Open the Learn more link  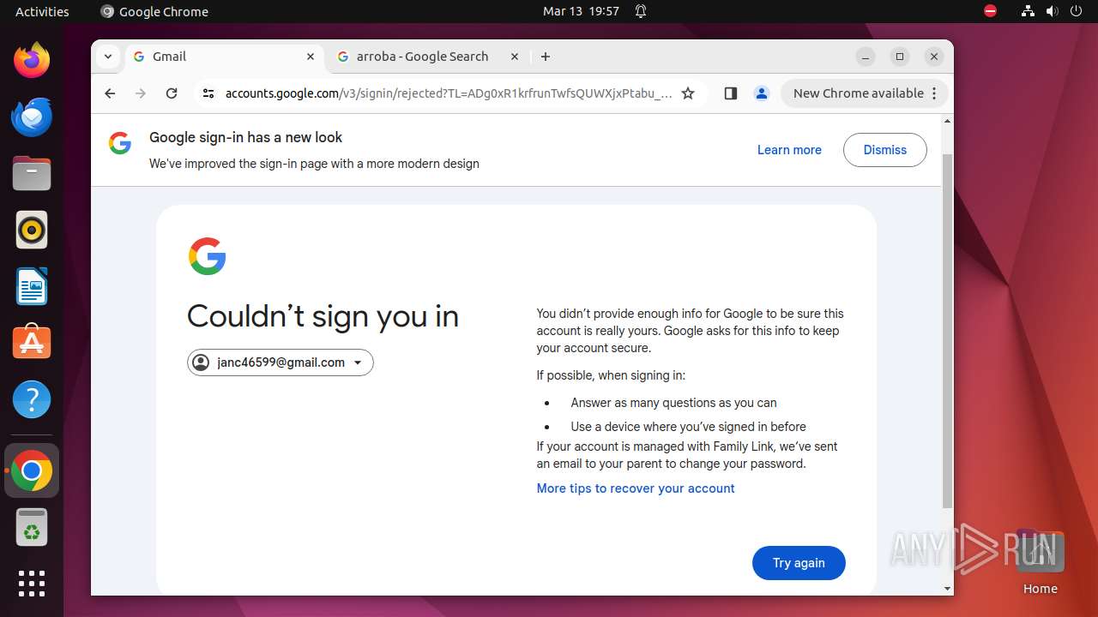pyautogui.click(x=789, y=150)
